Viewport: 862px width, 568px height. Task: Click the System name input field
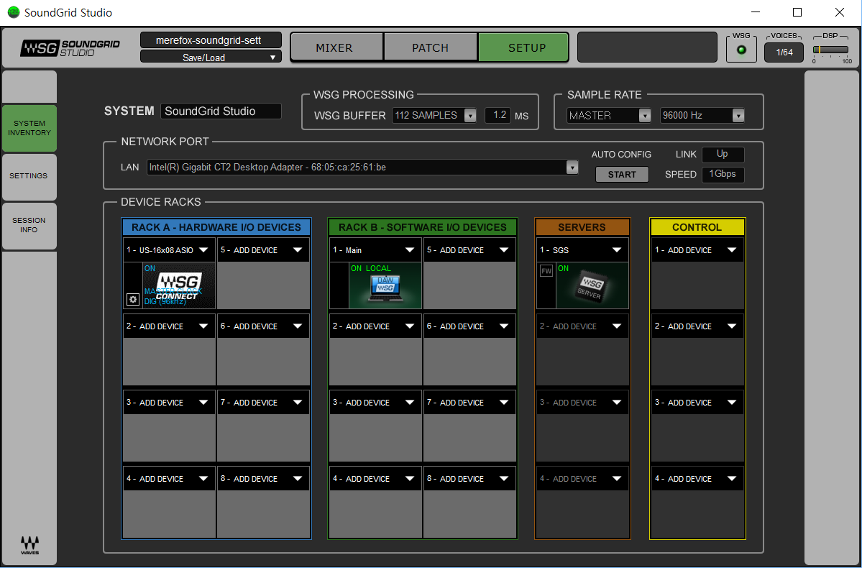pos(221,111)
